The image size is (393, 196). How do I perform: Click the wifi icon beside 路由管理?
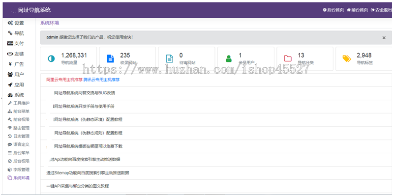tap(10, 128)
